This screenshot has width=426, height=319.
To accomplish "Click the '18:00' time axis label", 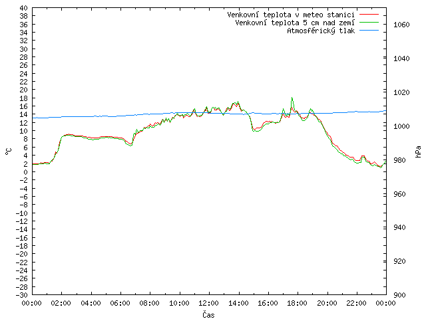I will 298,303.
